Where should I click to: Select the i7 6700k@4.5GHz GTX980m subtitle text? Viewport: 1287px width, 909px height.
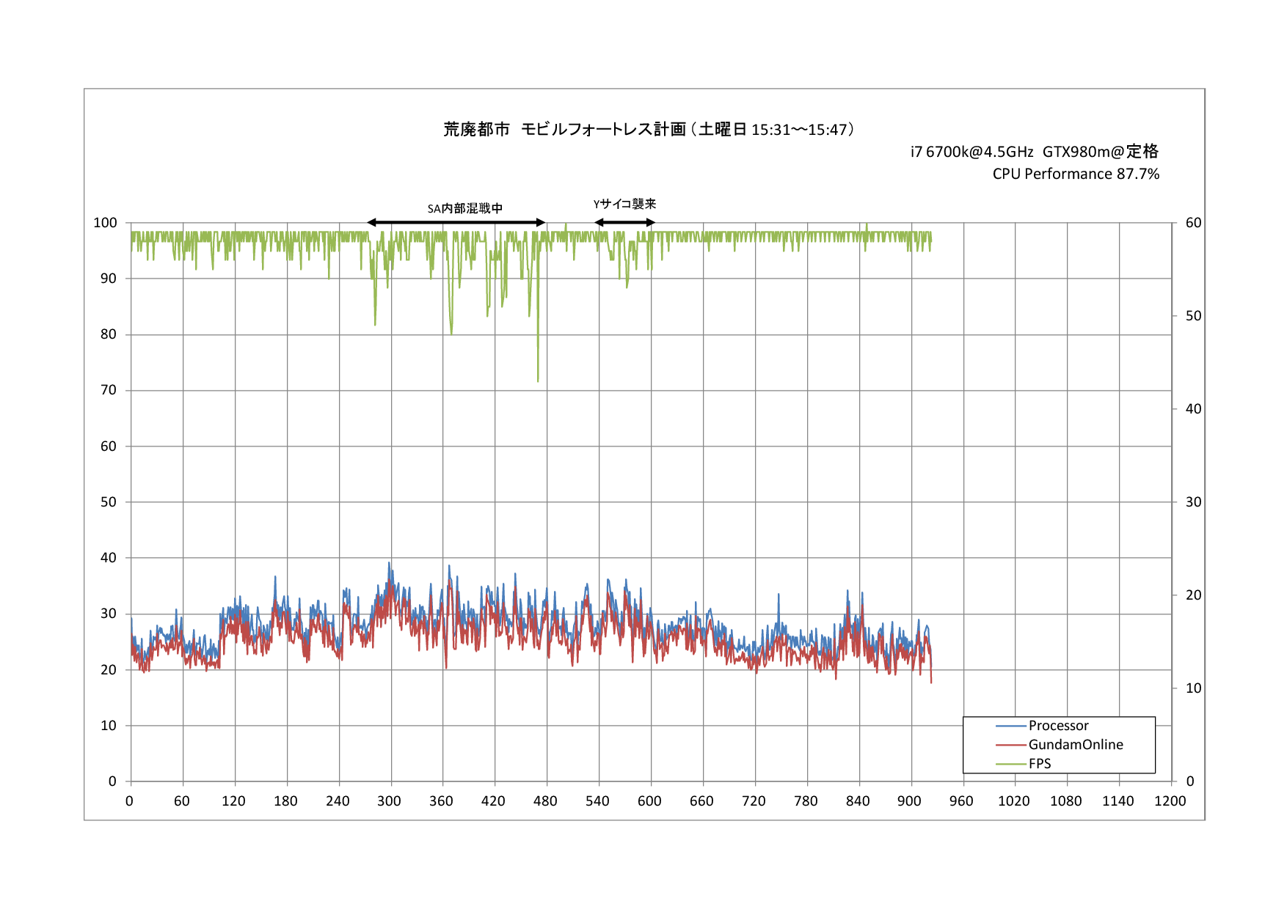point(1034,152)
